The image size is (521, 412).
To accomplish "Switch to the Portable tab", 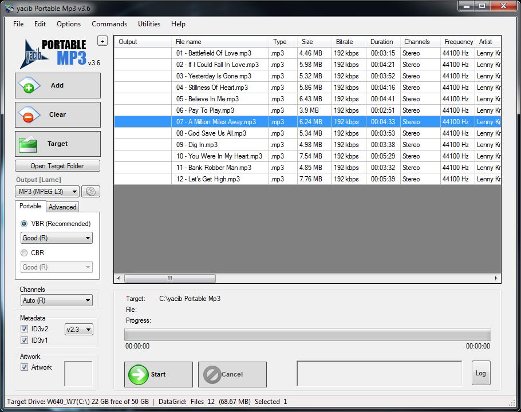I will [30, 206].
